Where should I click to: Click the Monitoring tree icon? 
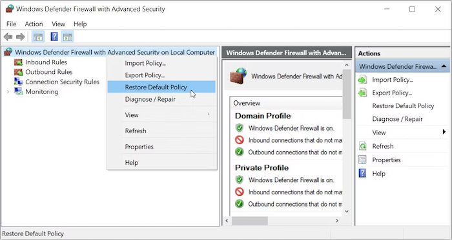19,91
